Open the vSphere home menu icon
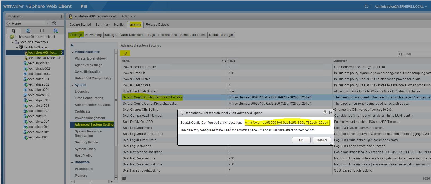The width and height of the screenshot is (431, 184). click(x=84, y=6)
